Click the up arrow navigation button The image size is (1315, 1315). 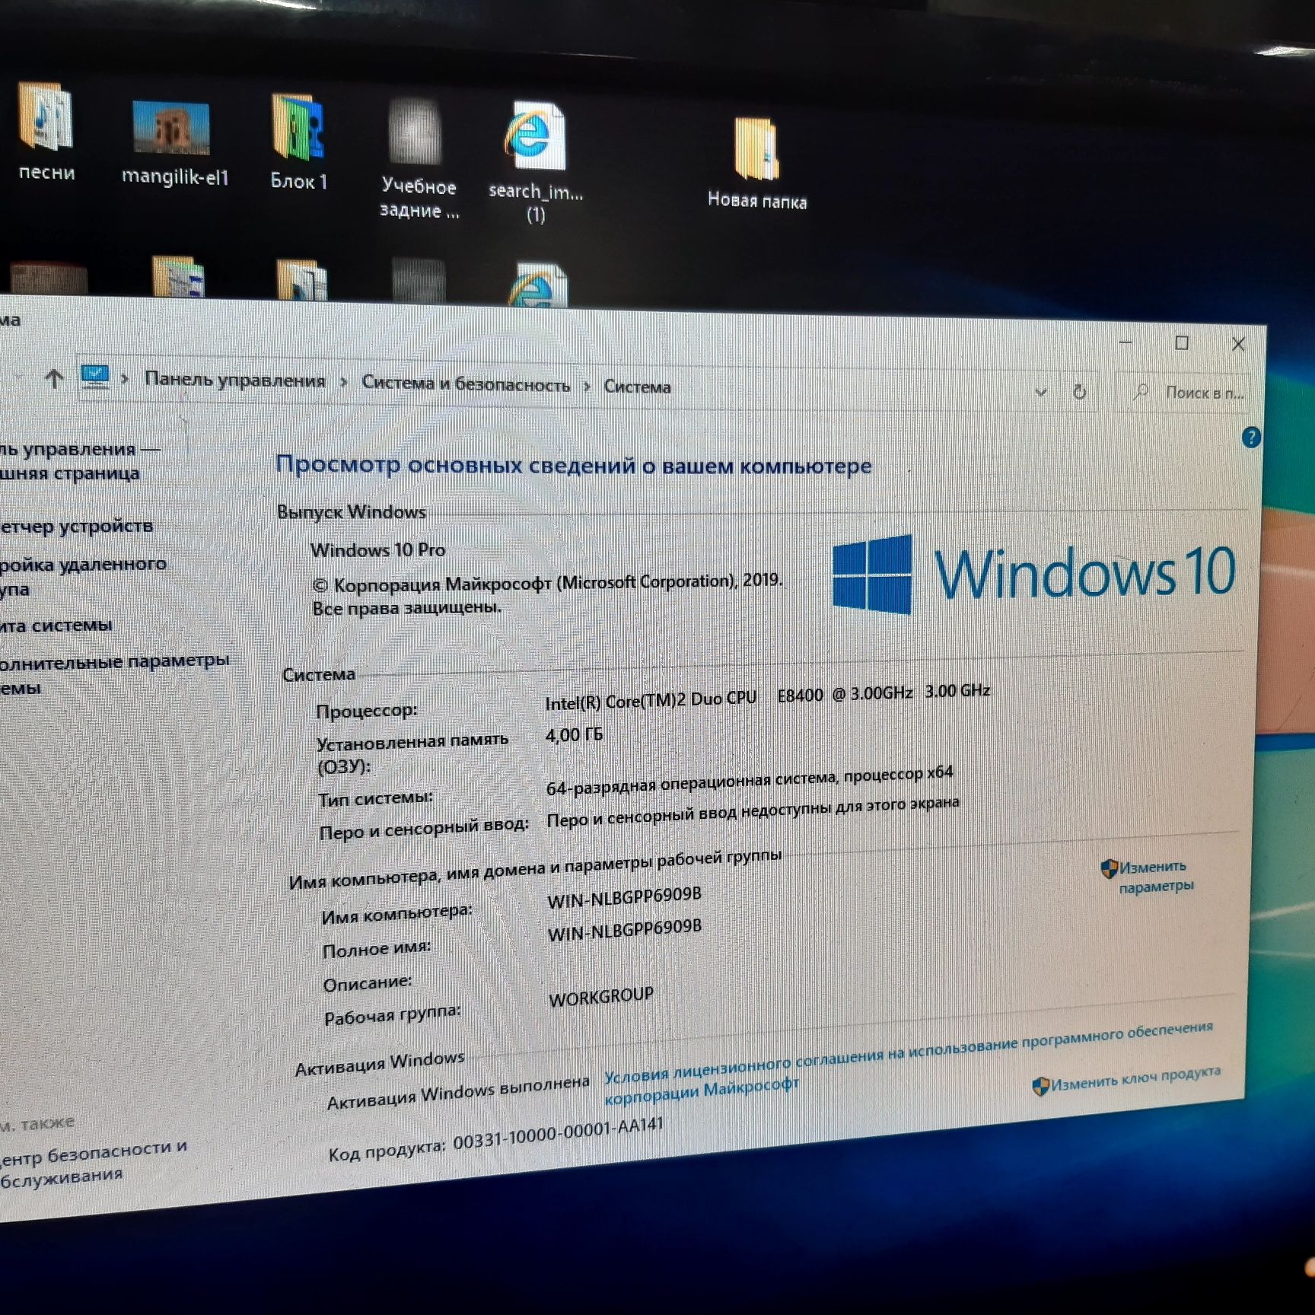click(53, 377)
